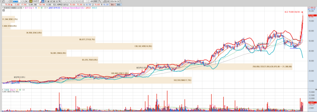Open the calendar picker icon

[120, 1]
